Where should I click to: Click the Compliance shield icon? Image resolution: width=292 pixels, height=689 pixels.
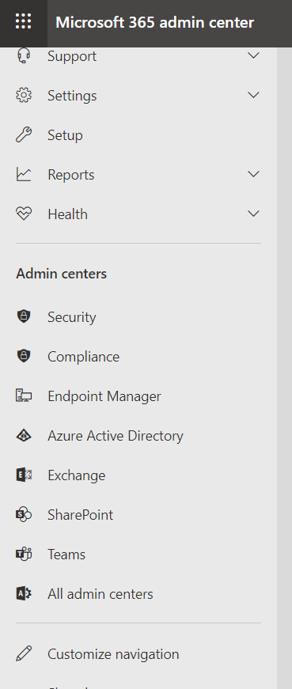pyautogui.click(x=24, y=356)
